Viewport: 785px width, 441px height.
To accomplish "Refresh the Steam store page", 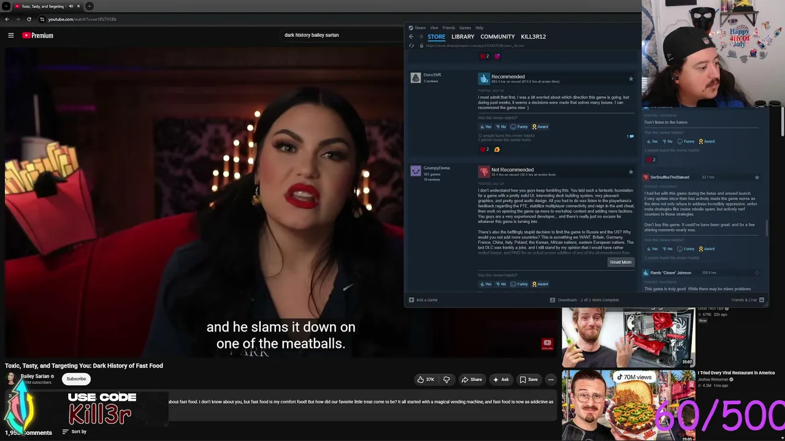I will (x=412, y=45).
